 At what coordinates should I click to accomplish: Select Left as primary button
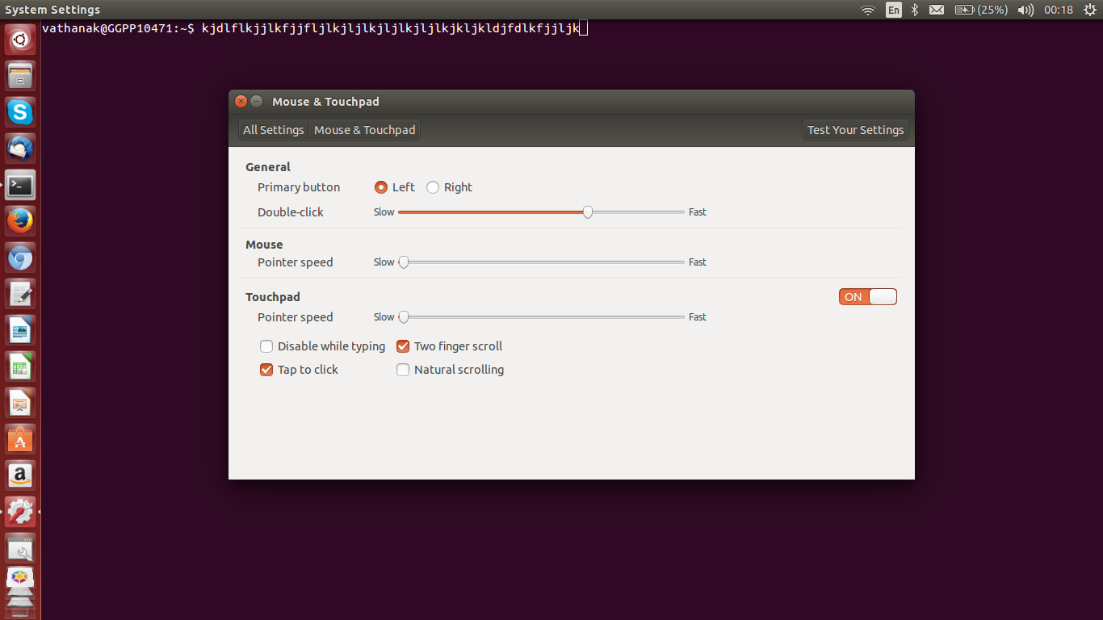381,187
